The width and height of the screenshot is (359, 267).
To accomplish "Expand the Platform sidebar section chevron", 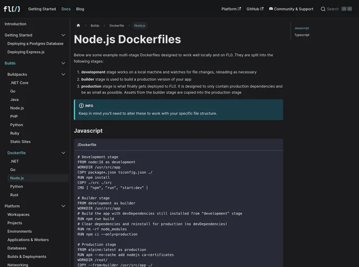I will [63, 206].
